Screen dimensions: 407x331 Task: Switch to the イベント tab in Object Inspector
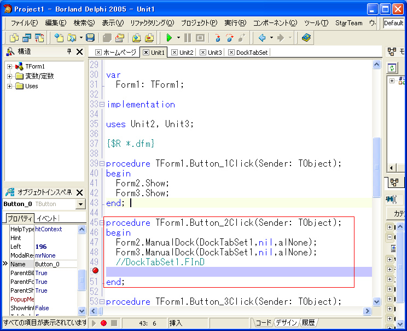coord(46,219)
